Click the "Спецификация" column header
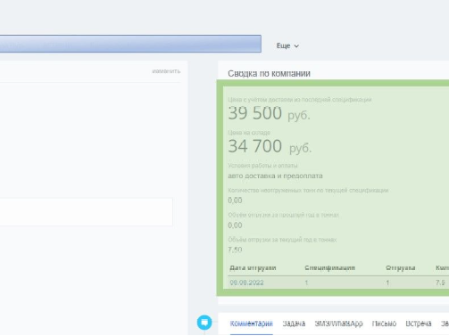The height and width of the screenshot is (336, 449). pyautogui.click(x=329, y=268)
